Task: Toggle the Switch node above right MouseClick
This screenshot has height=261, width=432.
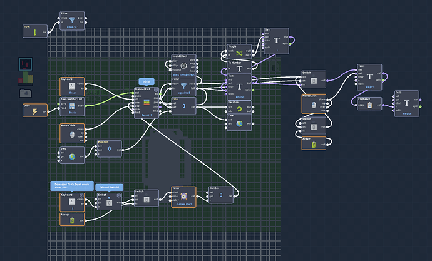Action: pyautogui.click(x=314, y=81)
